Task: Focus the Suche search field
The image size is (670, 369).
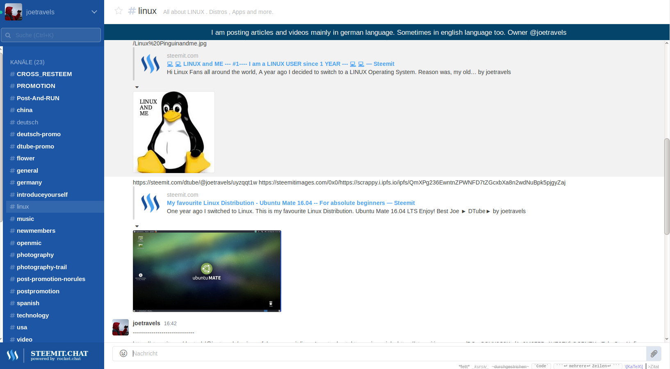Action: coord(51,35)
